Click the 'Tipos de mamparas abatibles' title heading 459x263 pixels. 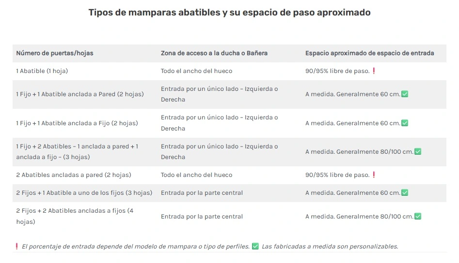229,13
